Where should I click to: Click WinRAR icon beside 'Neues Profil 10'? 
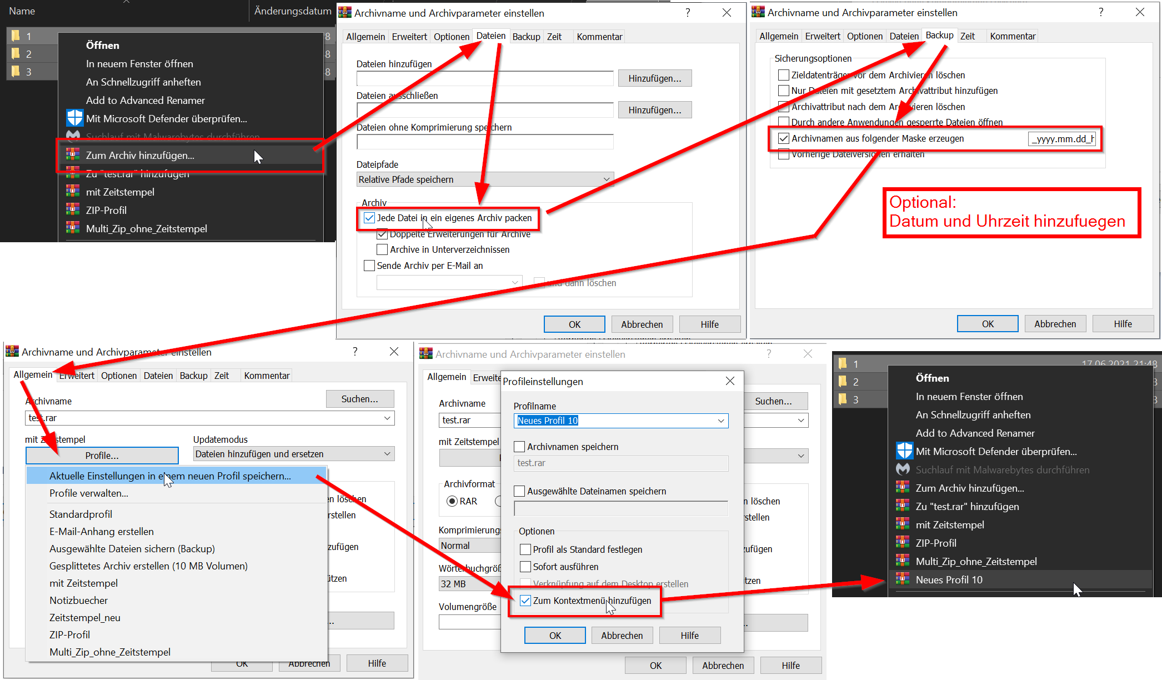(903, 579)
